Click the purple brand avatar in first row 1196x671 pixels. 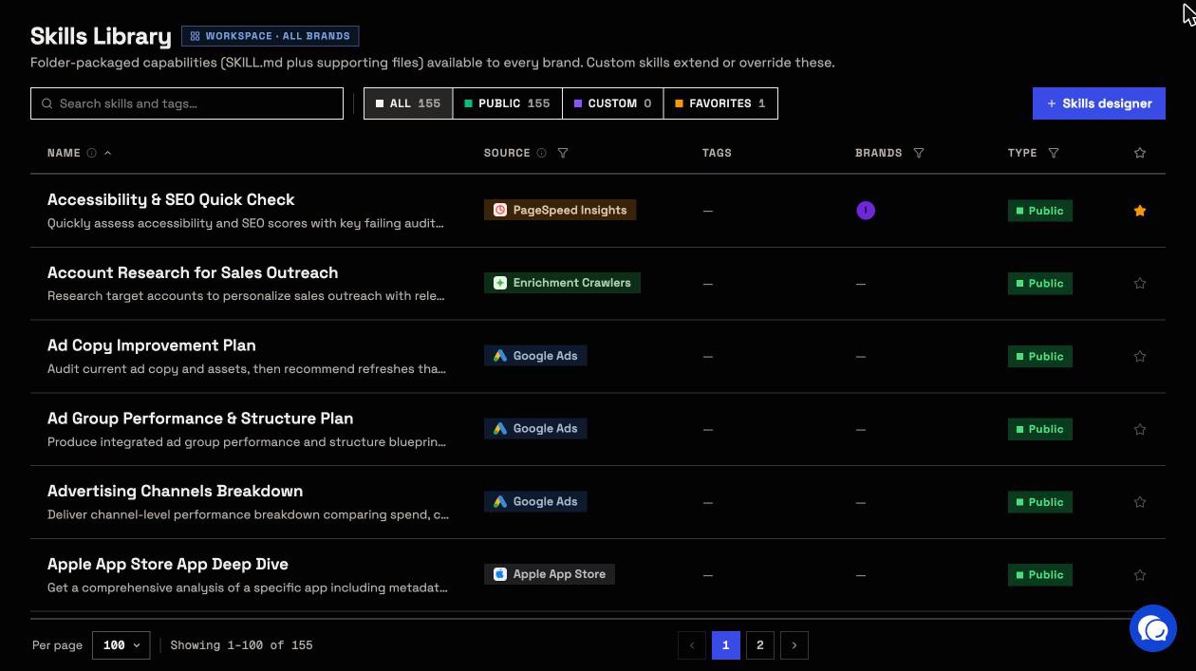click(x=866, y=211)
